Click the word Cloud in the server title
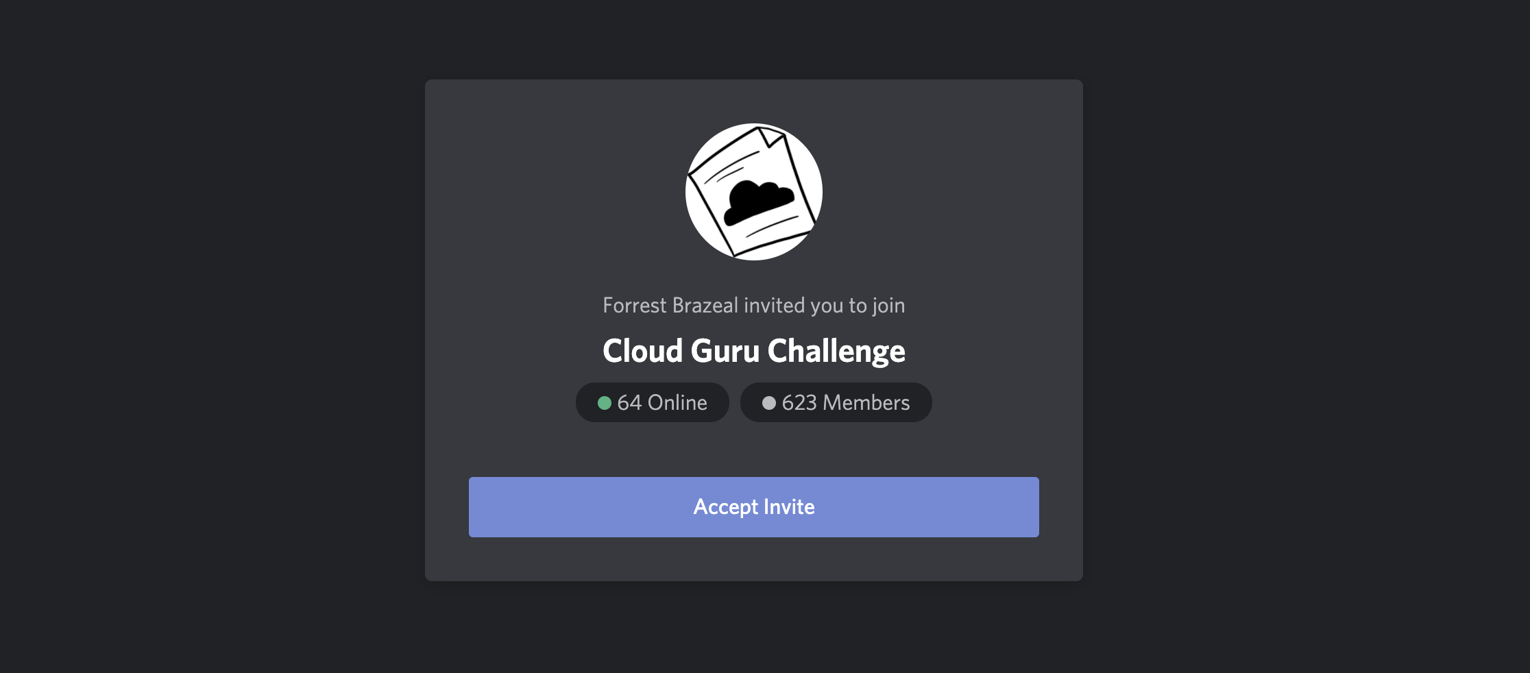The width and height of the screenshot is (1530, 673). (x=643, y=351)
